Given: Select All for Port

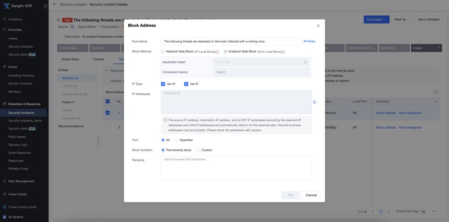Looking at the screenshot, I should point(163,140).
